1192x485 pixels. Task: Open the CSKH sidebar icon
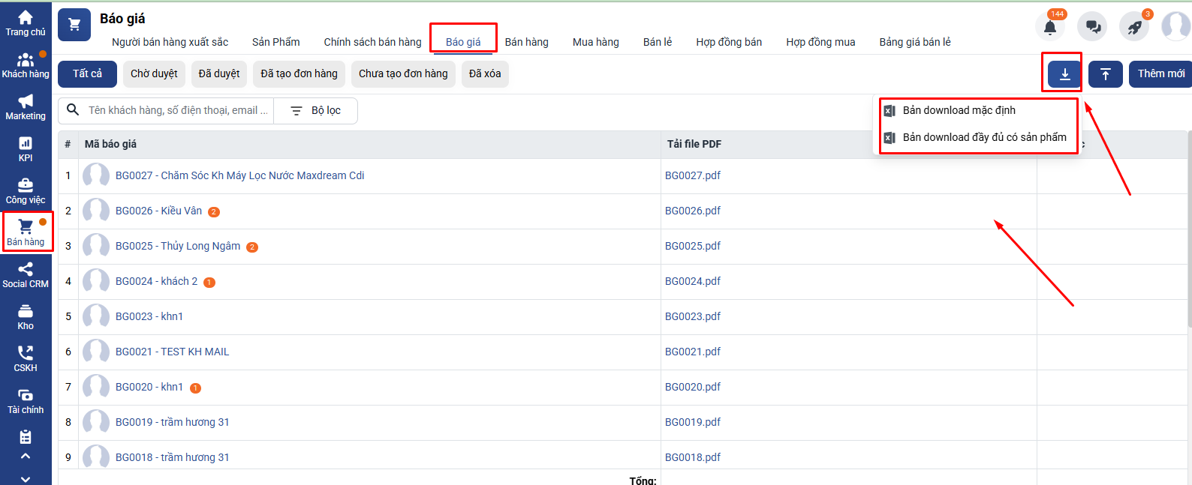click(26, 359)
